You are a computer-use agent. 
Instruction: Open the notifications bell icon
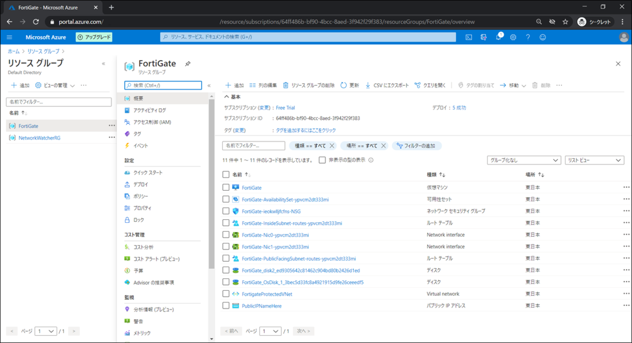[499, 37]
